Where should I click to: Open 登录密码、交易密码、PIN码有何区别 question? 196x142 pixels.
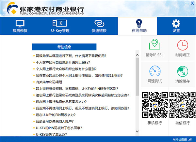[77, 89]
